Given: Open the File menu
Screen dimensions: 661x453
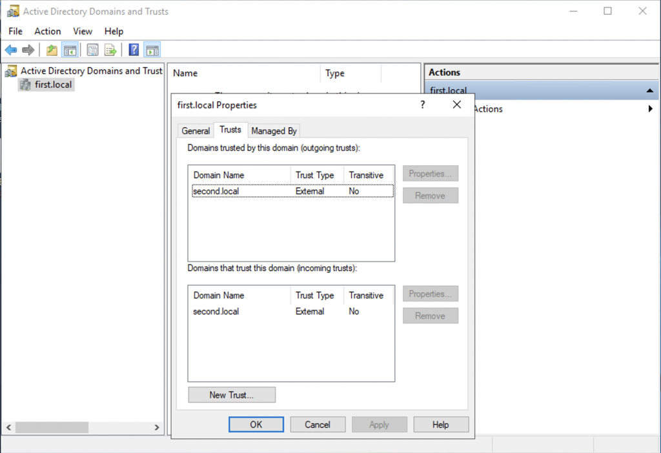Looking at the screenshot, I should pos(15,31).
